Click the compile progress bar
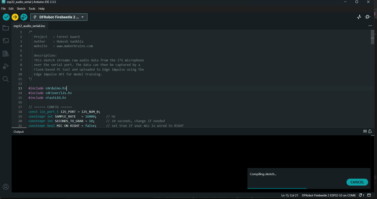Viewport: 377px width, 199px height. (309, 188)
